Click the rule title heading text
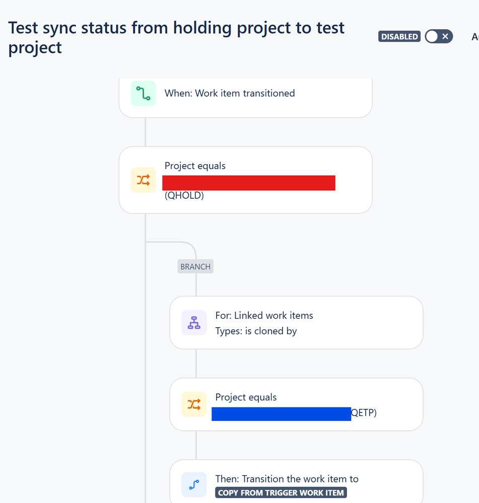The height and width of the screenshot is (503, 479). 176,38
